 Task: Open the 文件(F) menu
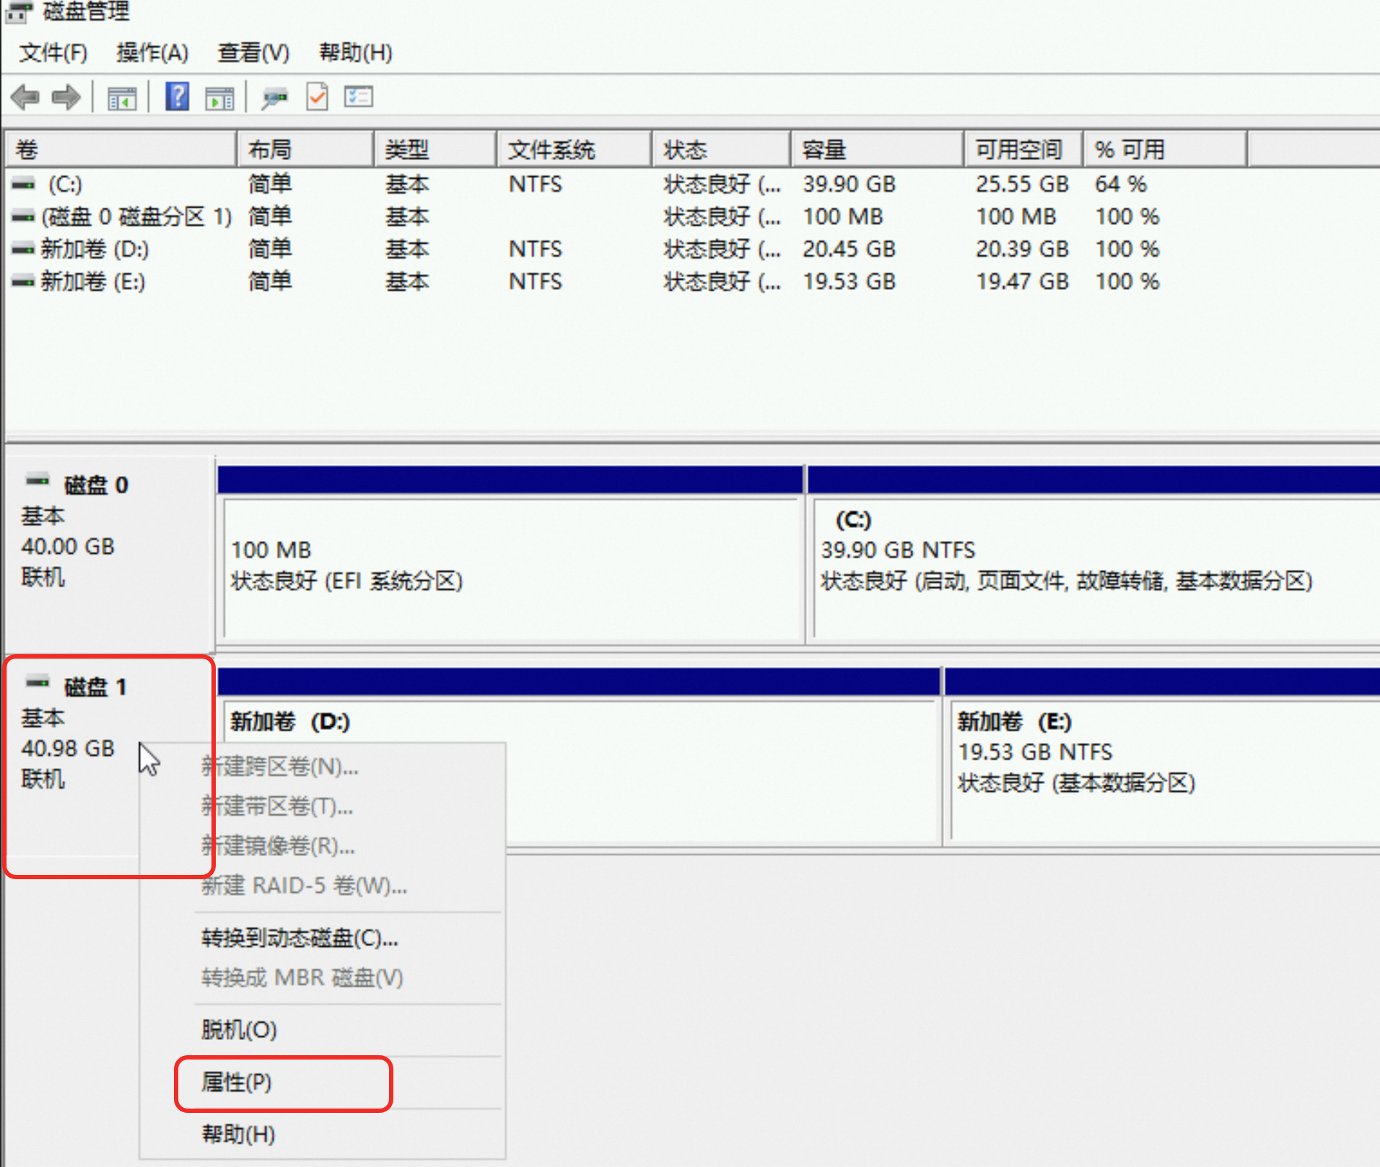point(53,53)
